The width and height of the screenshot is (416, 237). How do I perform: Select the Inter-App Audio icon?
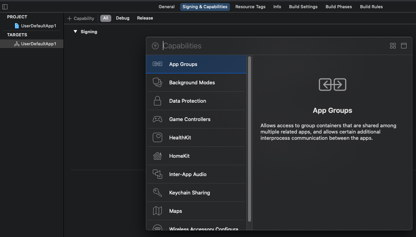157,174
